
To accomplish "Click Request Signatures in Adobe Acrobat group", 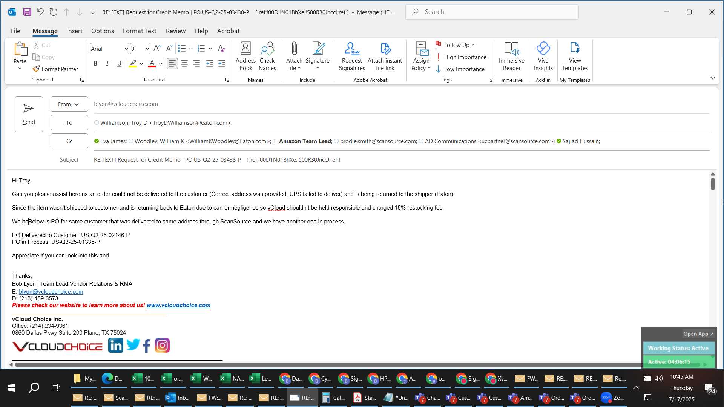I will [x=352, y=57].
